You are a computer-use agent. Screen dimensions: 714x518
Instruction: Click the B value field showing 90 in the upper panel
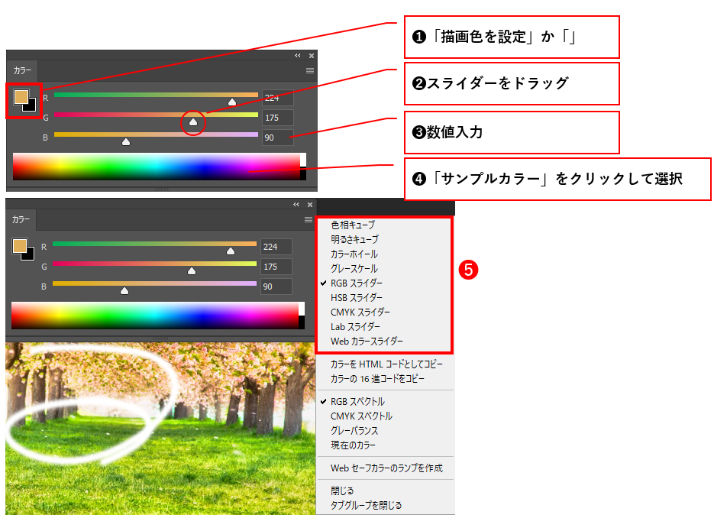pos(277,138)
